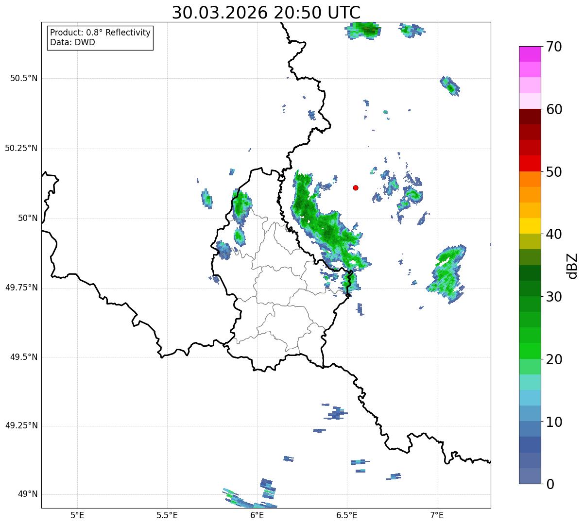The height and width of the screenshot is (525, 584).
Task: Pick the dark maroon colorbar swatch near 60
Action: [x=530, y=117]
